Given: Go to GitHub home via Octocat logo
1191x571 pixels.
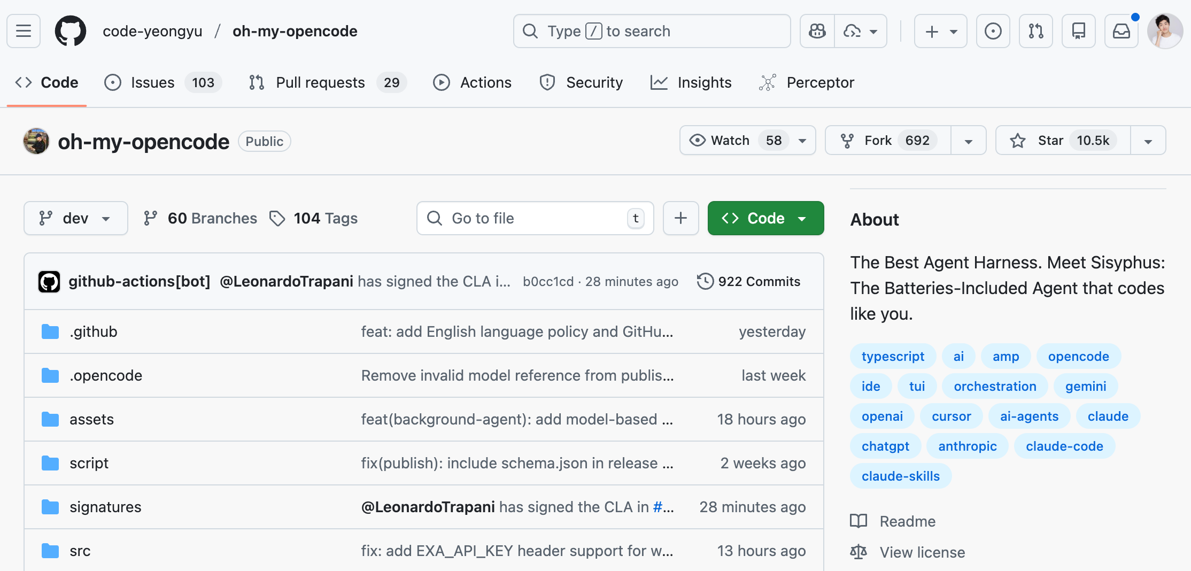Looking at the screenshot, I should click(x=70, y=31).
